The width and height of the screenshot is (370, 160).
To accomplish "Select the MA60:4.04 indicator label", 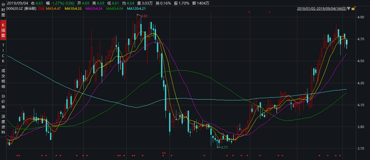I will coord(115,9).
